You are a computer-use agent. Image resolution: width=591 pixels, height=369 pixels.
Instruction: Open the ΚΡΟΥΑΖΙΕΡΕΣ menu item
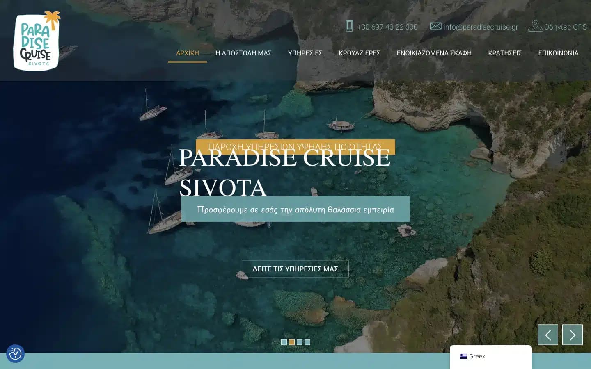pyautogui.click(x=360, y=53)
